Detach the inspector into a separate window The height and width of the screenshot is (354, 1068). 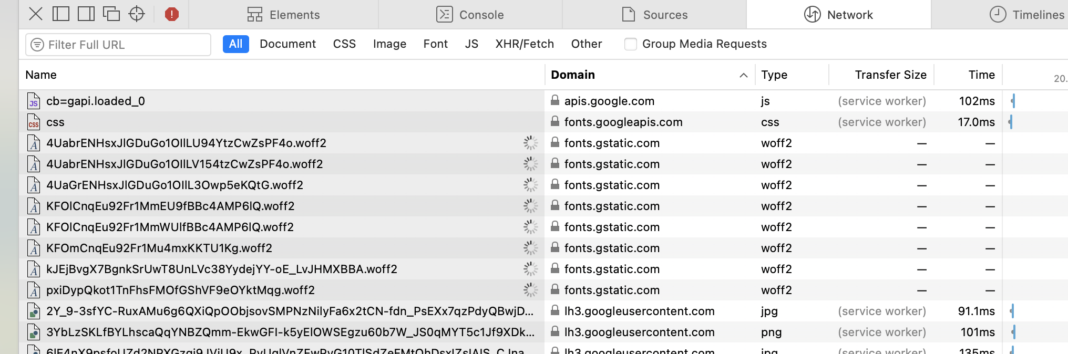111,14
